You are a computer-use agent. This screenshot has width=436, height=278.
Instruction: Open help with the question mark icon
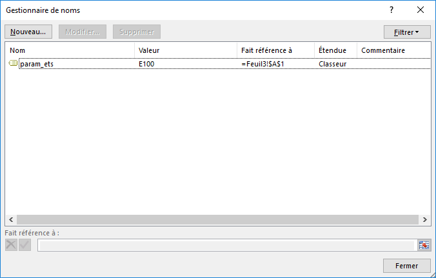[x=391, y=10]
